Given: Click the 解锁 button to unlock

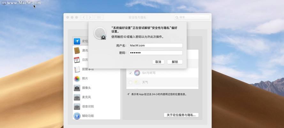Looking at the screenshot, I should pos(175,62).
